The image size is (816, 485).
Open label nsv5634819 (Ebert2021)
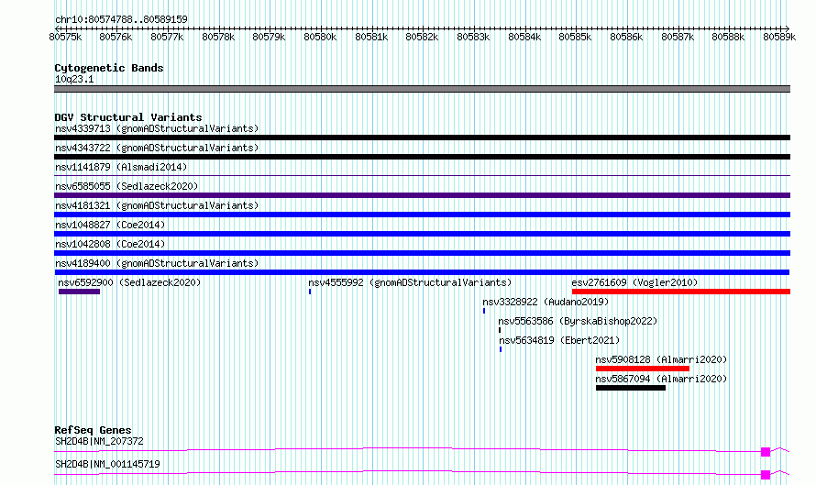coord(559,340)
